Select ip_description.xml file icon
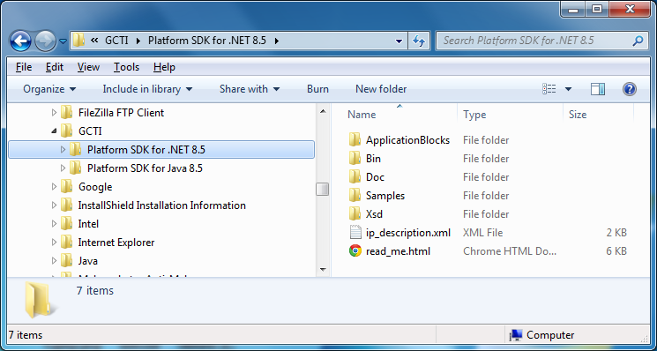Screen dimensions: 657x351 point(355,233)
